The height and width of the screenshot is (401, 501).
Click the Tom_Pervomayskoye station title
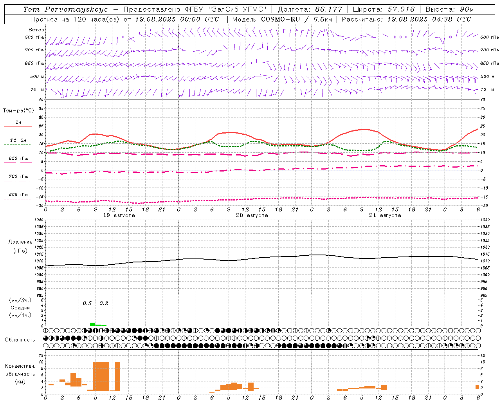[x=65, y=9]
